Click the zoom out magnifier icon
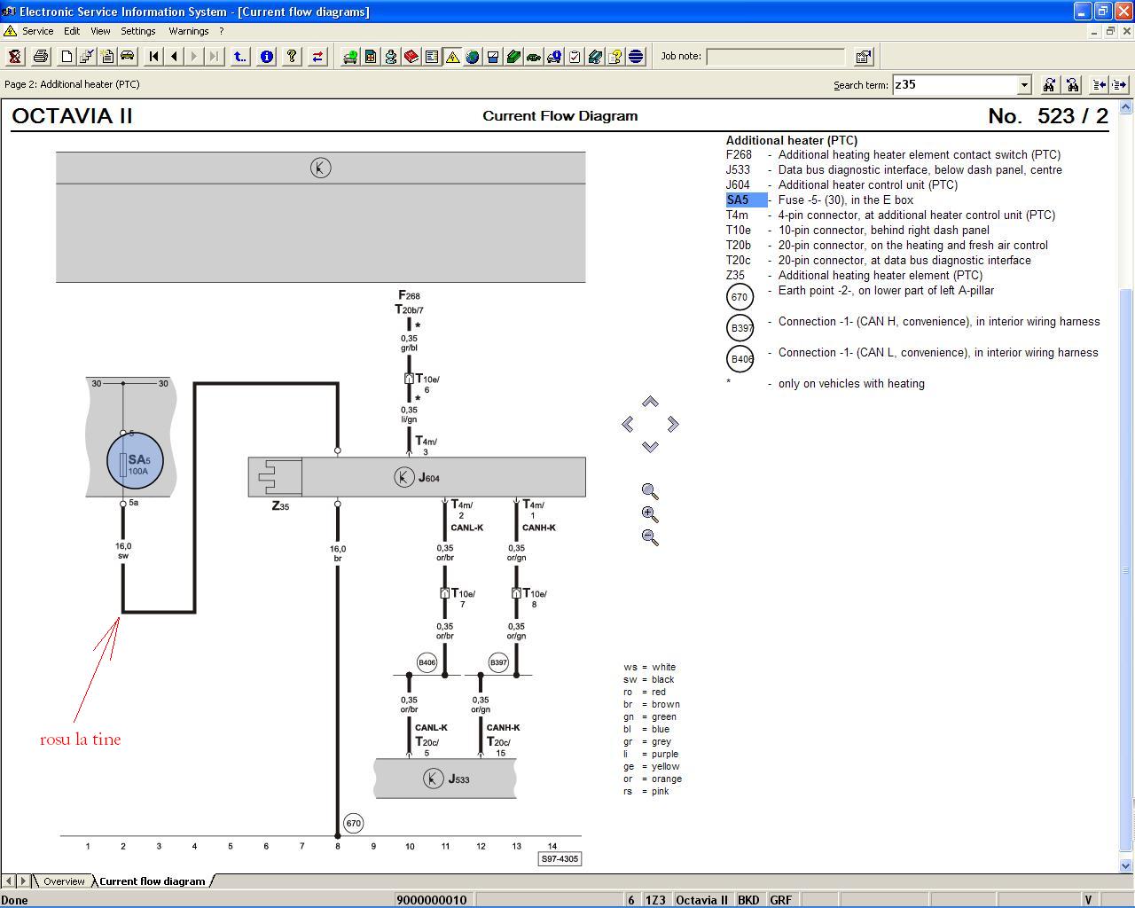This screenshot has height=908, width=1135. click(650, 537)
